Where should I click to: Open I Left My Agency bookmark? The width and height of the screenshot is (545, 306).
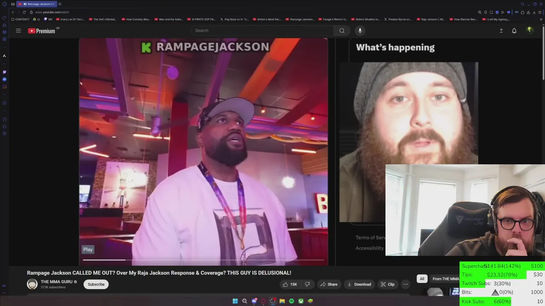496,19
